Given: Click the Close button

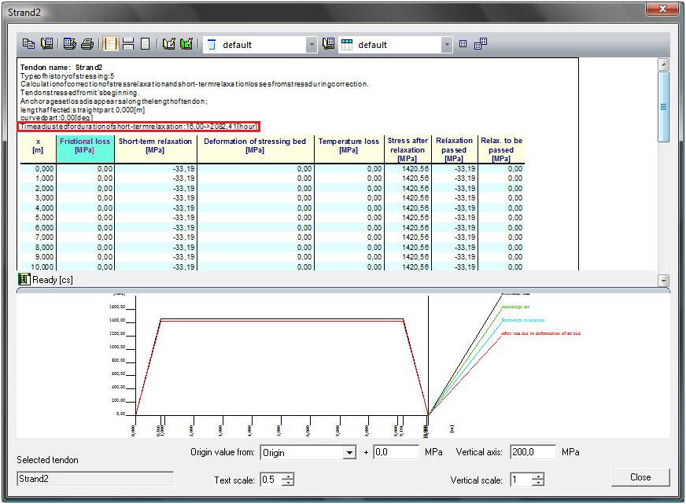Looking at the screenshot, I should pos(640,477).
